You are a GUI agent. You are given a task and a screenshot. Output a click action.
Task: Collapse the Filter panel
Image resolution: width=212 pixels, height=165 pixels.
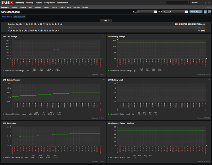(106, 21)
